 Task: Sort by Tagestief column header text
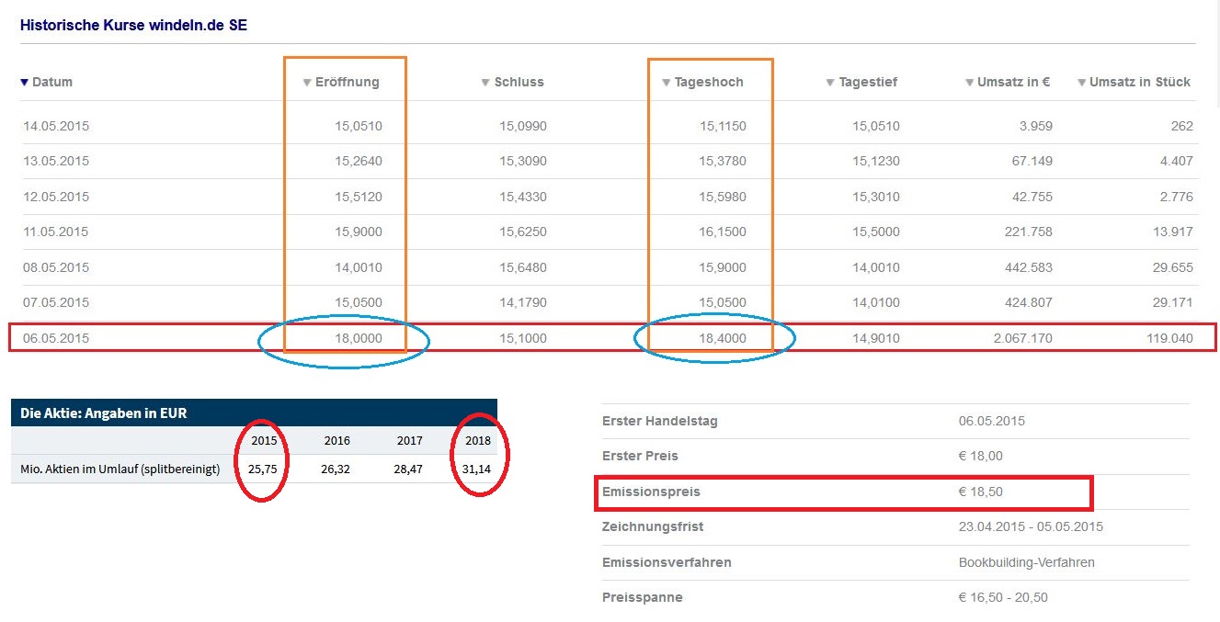[x=868, y=82]
